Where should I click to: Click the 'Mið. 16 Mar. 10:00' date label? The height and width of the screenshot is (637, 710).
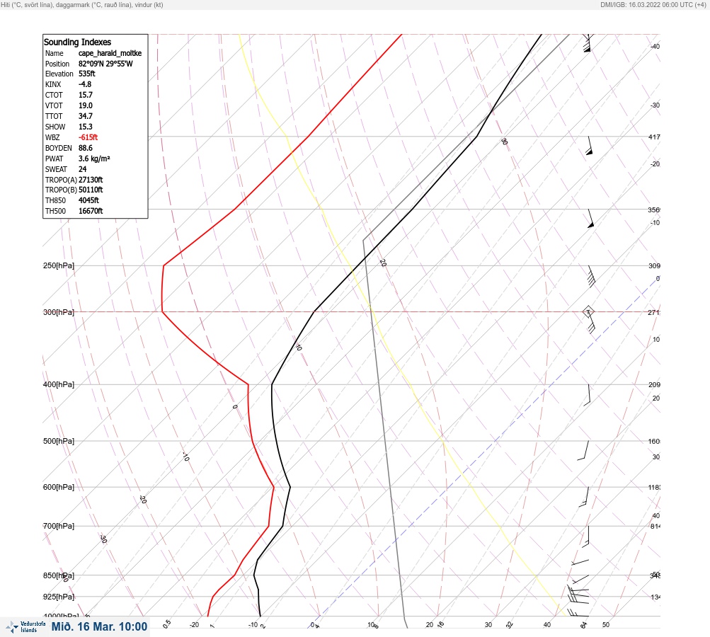click(x=99, y=626)
